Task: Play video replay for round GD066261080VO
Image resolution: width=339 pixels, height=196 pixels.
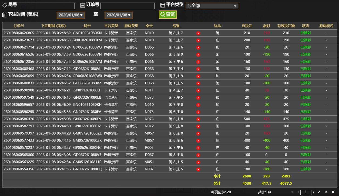Action: pos(198,47)
